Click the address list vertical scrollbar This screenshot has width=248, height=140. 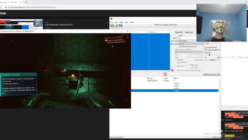click(x=220, y=108)
